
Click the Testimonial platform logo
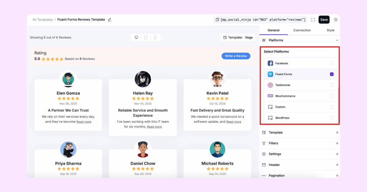click(270, 85)
